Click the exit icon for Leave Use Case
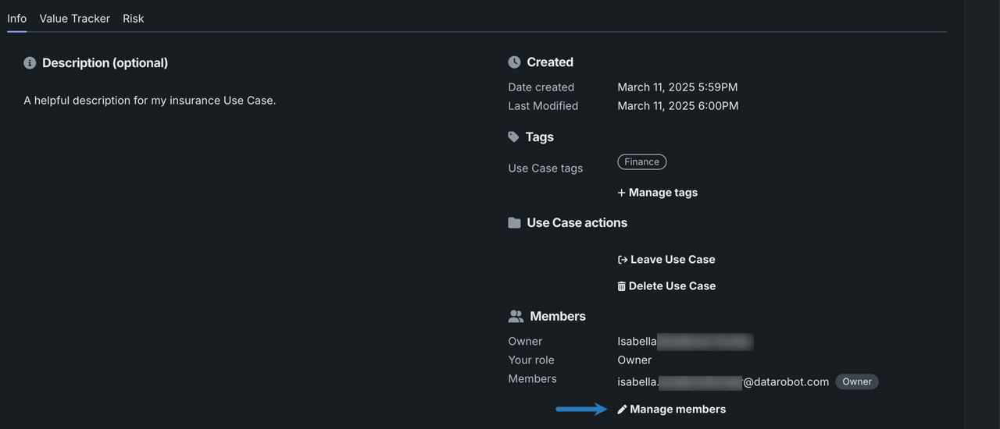Screen dimensions: 1000x429 click(x=623, y=260)
